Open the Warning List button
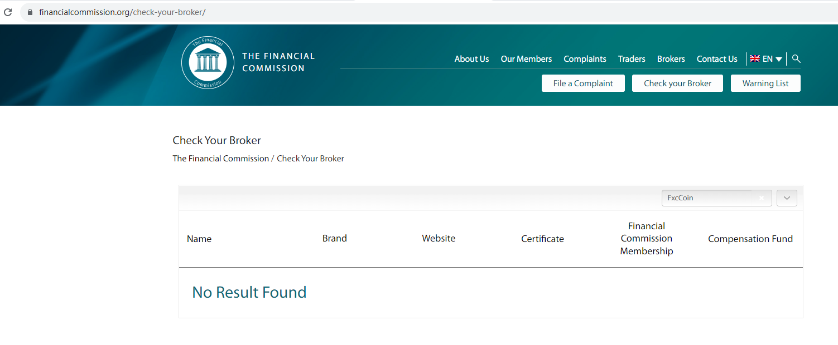 (765, 83)
